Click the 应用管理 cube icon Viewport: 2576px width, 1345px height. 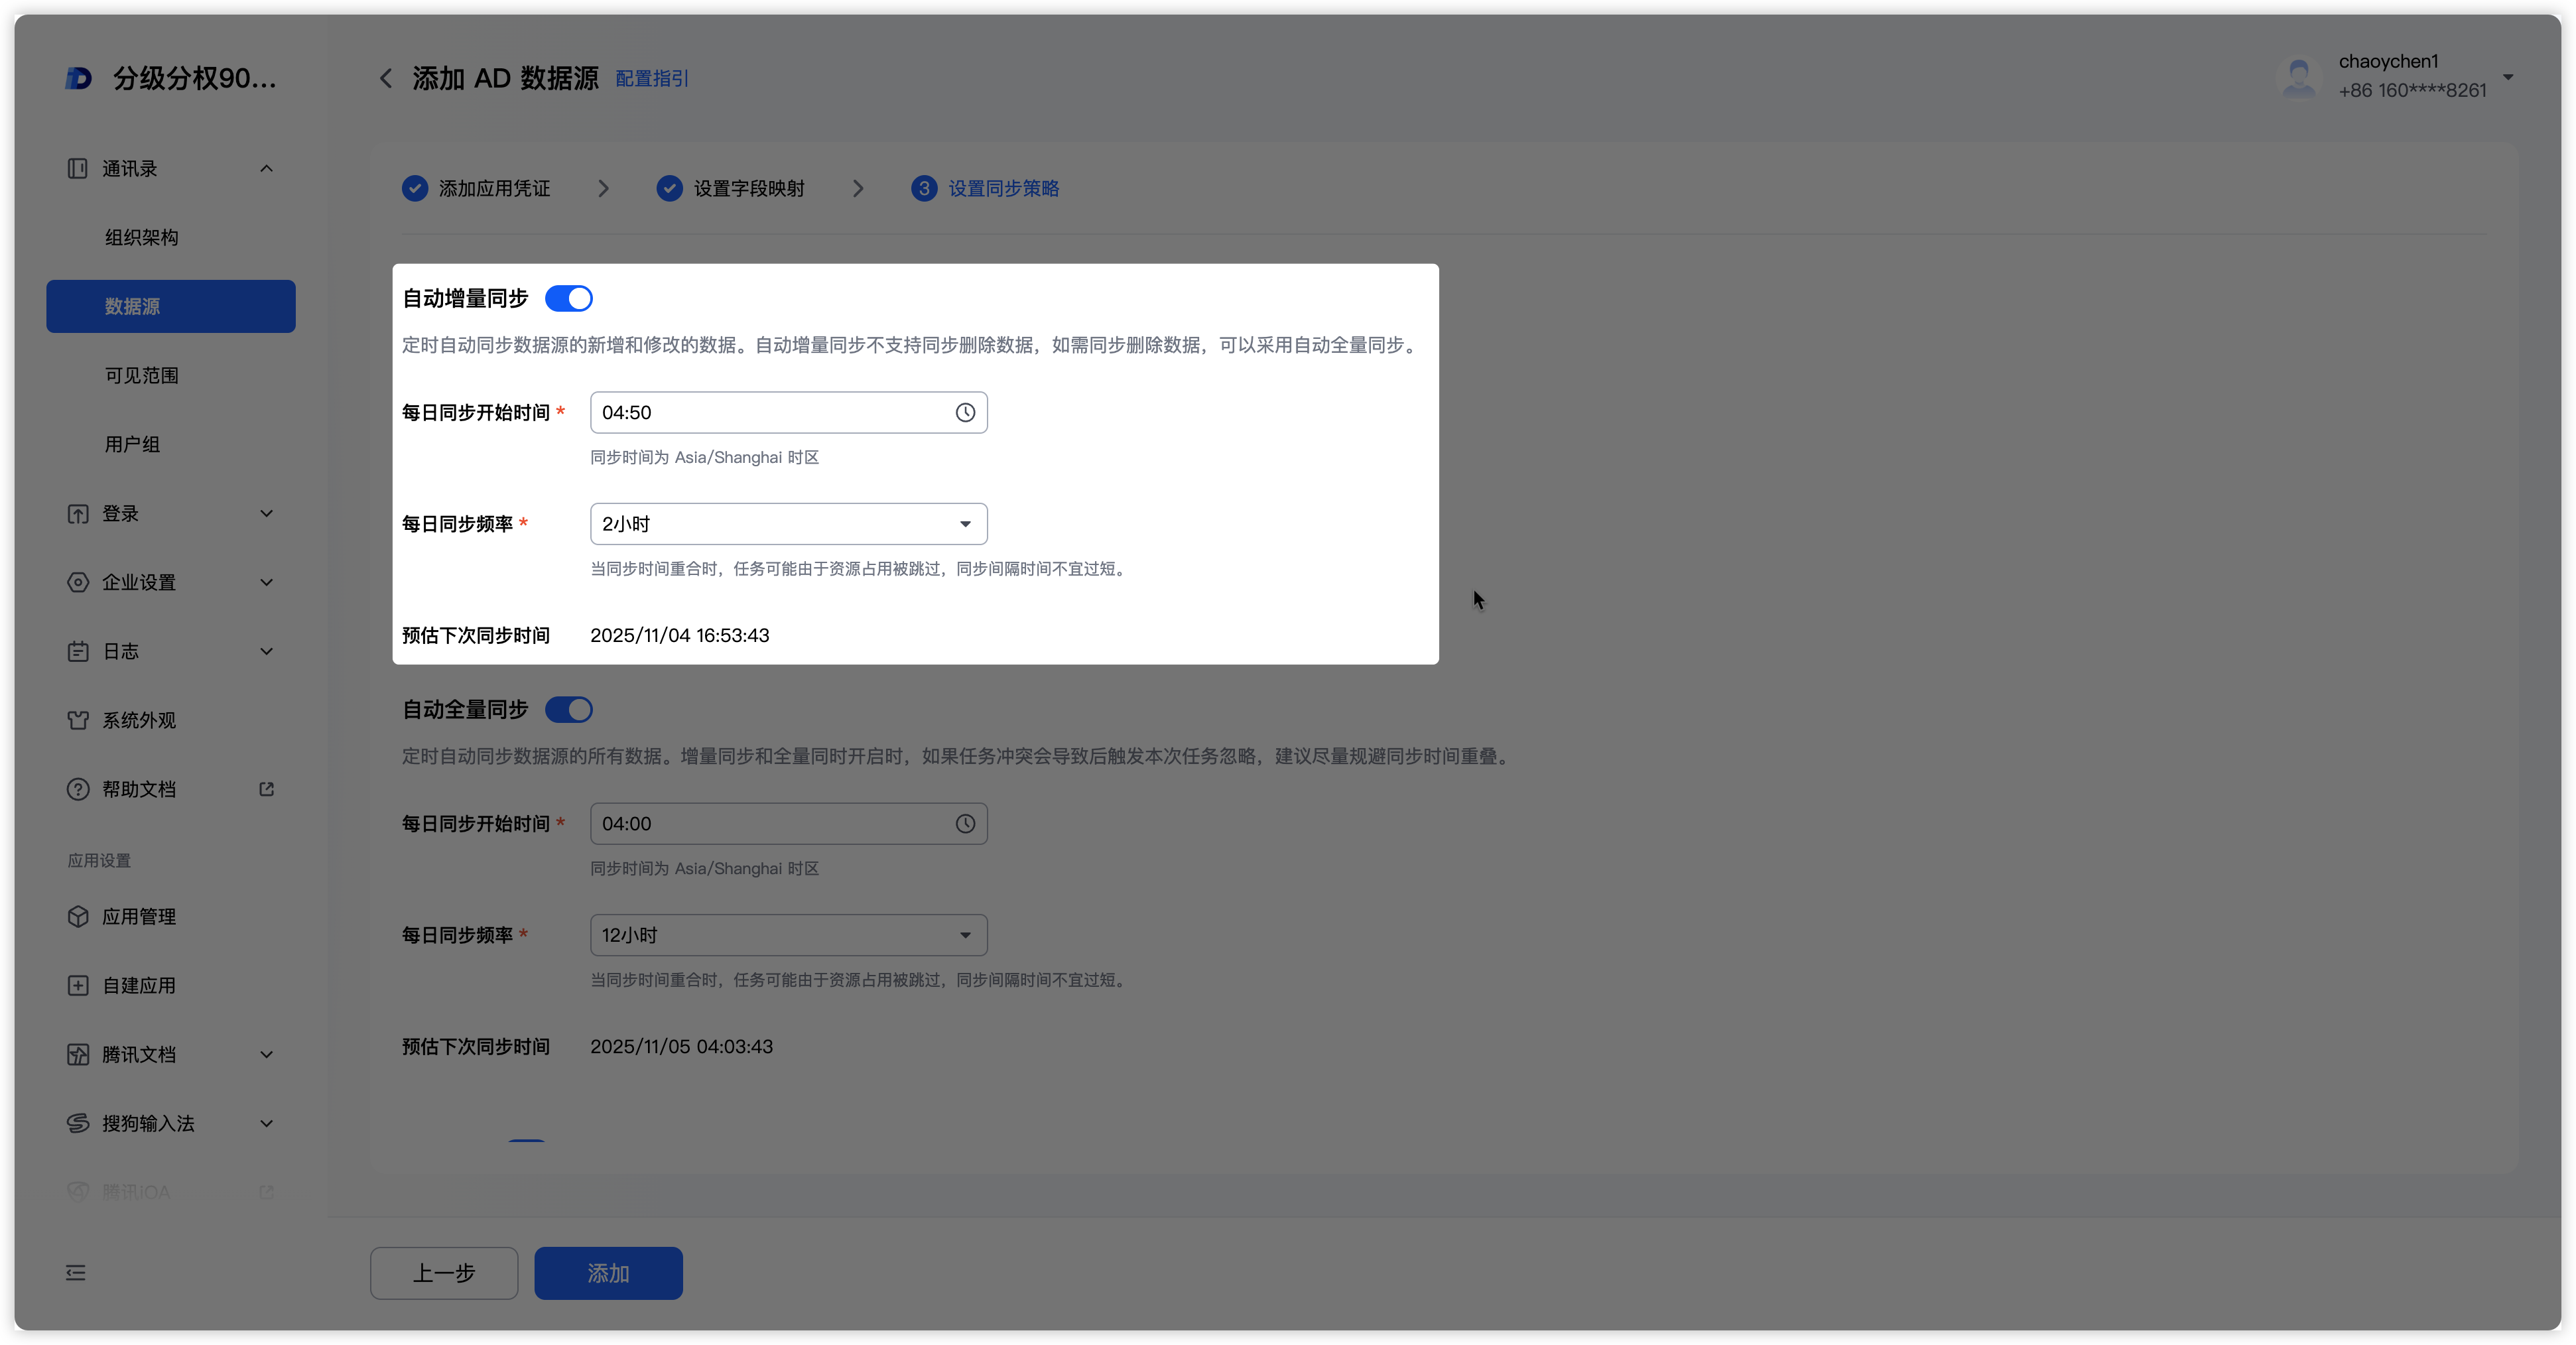click(78, 917)
